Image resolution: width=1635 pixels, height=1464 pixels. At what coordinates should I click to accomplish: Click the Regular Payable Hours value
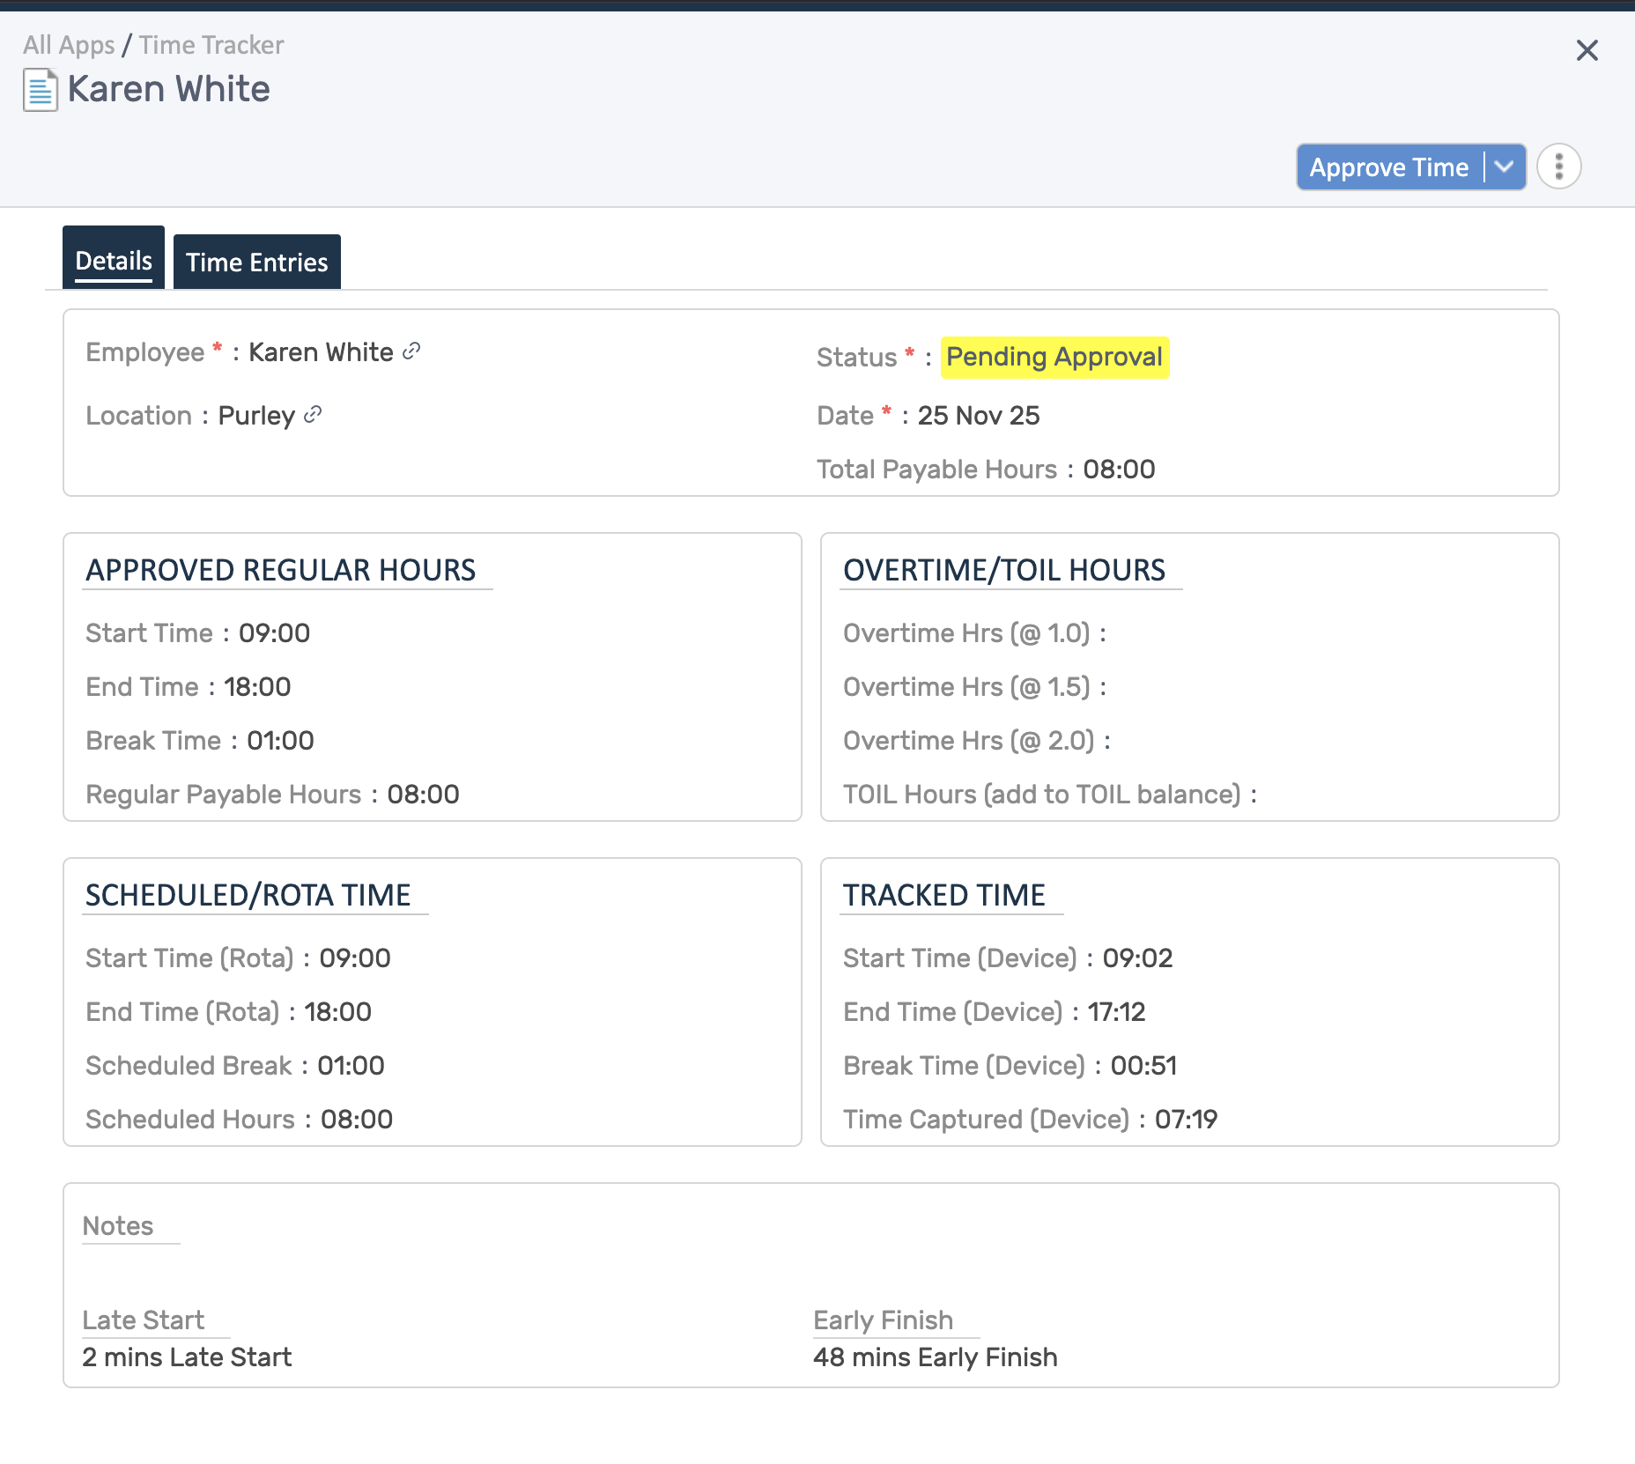[424, 794]
